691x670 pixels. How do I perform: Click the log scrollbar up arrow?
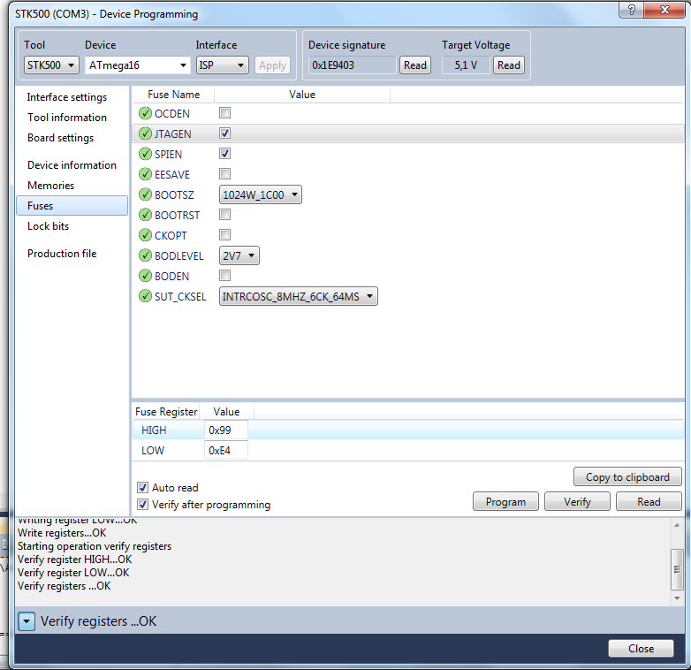677,525
